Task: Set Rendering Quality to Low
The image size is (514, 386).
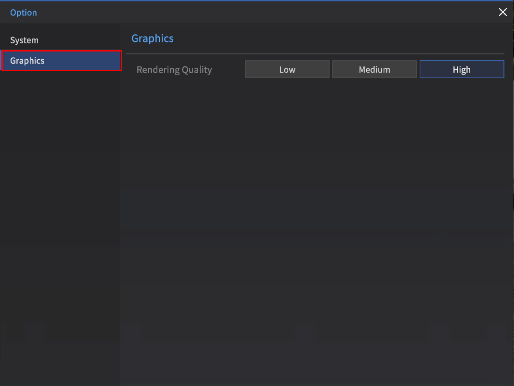Action: click(x=287, y=69)
